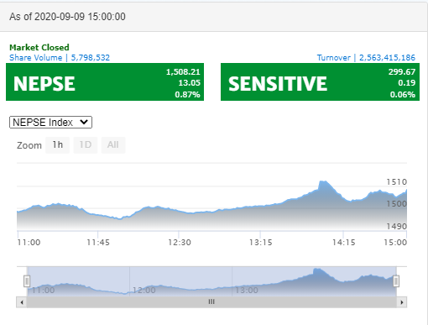Click the green SENSITIVE index tile
The height and width of the screenshot is (325, 428).
[320, 82]
